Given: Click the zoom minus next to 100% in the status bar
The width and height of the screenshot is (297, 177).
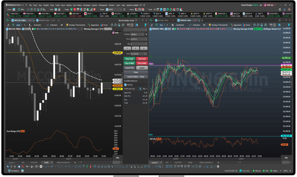Looking at the screenshot, I should [280, 171].
